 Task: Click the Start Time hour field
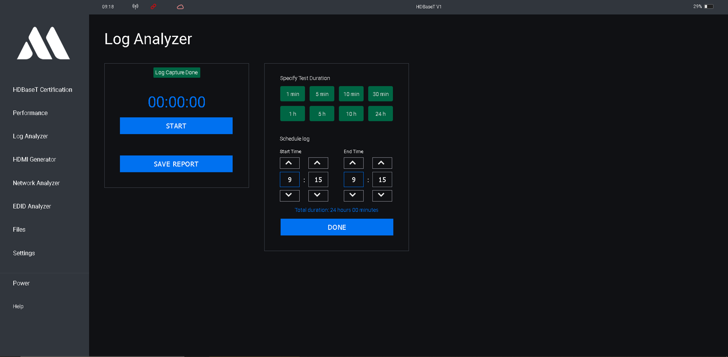click(x=289, y=180)
